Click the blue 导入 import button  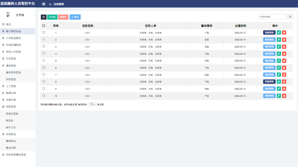click(x=75, y=17)
